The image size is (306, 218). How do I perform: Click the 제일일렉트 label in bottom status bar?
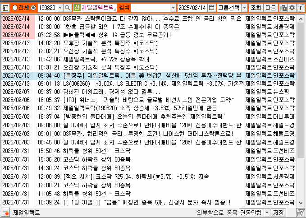click(x=27, y=213)
